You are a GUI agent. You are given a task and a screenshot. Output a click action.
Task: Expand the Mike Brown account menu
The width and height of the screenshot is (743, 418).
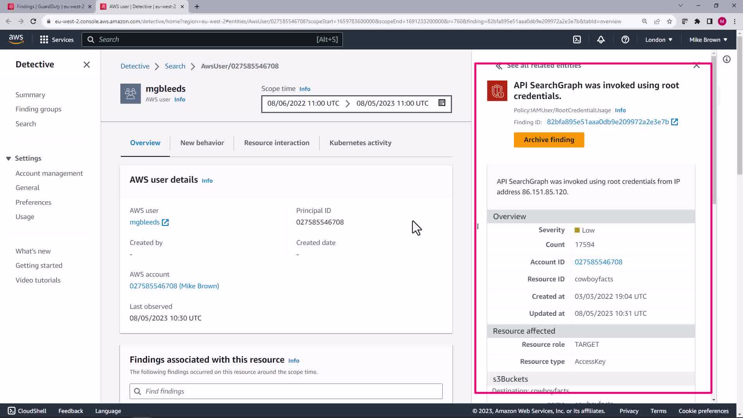click(708, 39)
